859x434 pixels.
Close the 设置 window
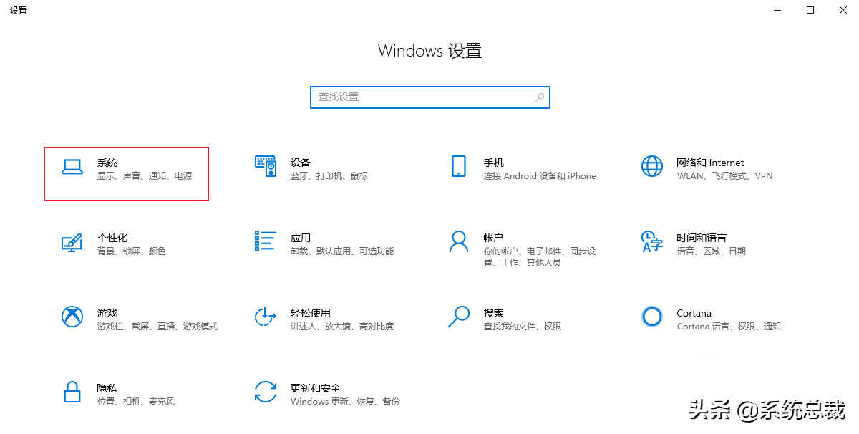pyautogui.click(x=843, y=10)
